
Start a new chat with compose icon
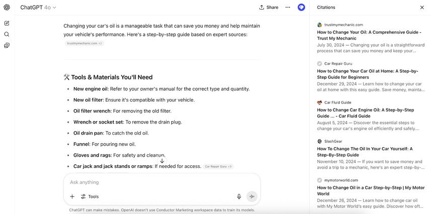pos(7,23)
